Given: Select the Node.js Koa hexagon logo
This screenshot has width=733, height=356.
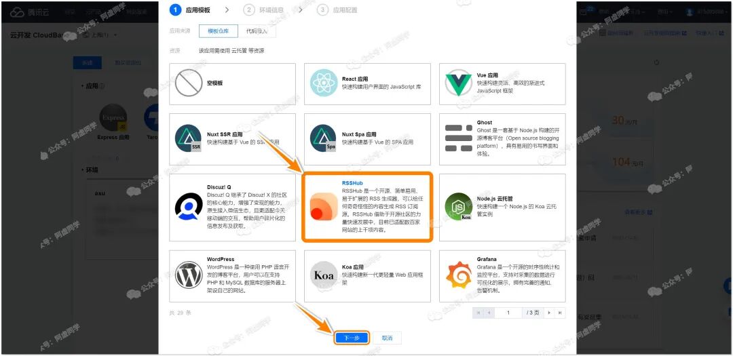Looking at the screenshot, I should (459, 206).
